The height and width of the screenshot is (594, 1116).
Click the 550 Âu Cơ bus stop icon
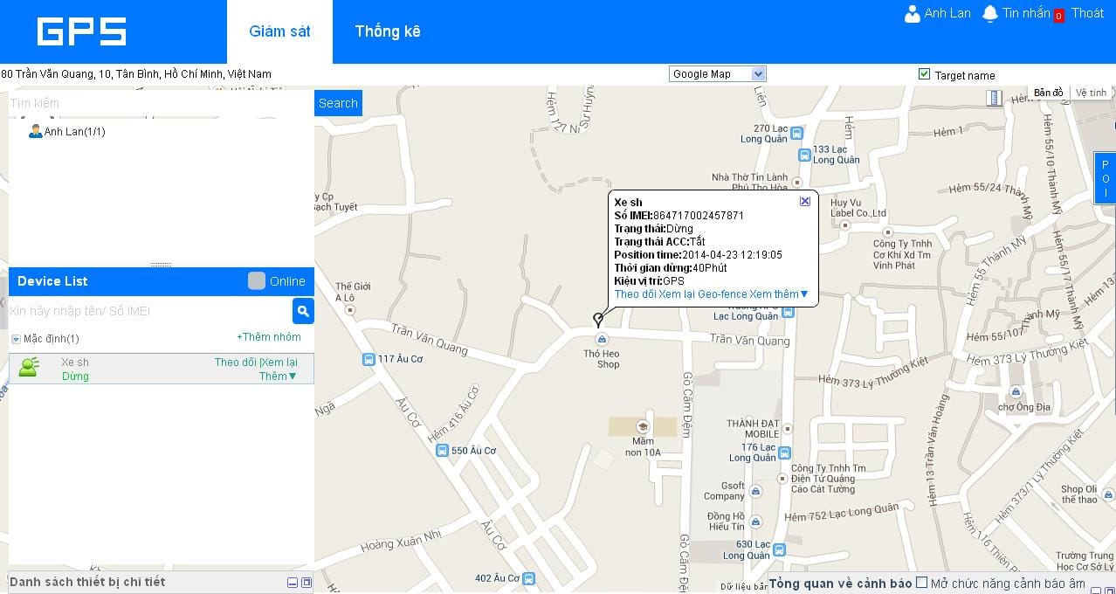[442, 451]
